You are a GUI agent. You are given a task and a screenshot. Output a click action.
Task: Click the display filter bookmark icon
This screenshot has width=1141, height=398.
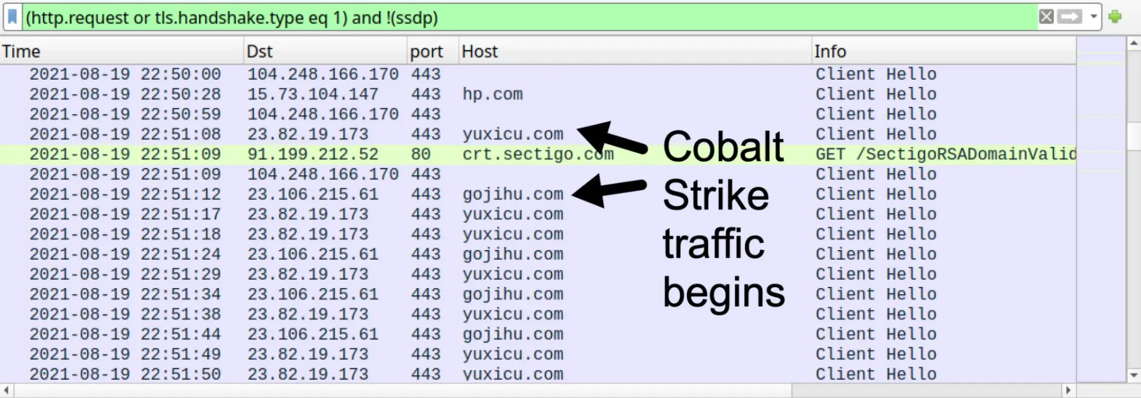coord(12,17)
